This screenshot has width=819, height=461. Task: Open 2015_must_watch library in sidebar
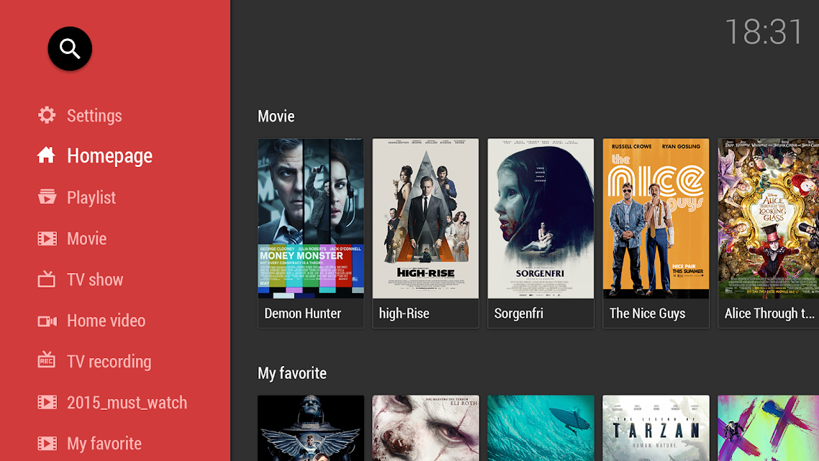click(x=127, y=403)
